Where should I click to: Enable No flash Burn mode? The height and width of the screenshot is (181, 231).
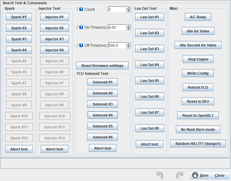click(198, 129)
